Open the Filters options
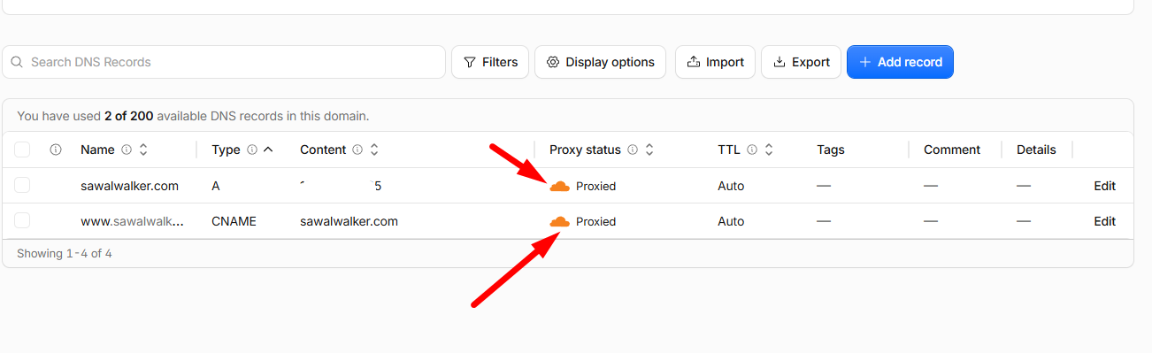 490,62
